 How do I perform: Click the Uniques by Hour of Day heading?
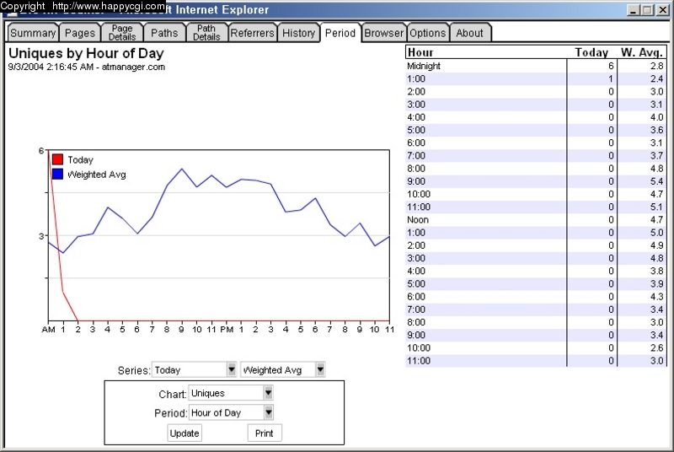click(87, 53)
